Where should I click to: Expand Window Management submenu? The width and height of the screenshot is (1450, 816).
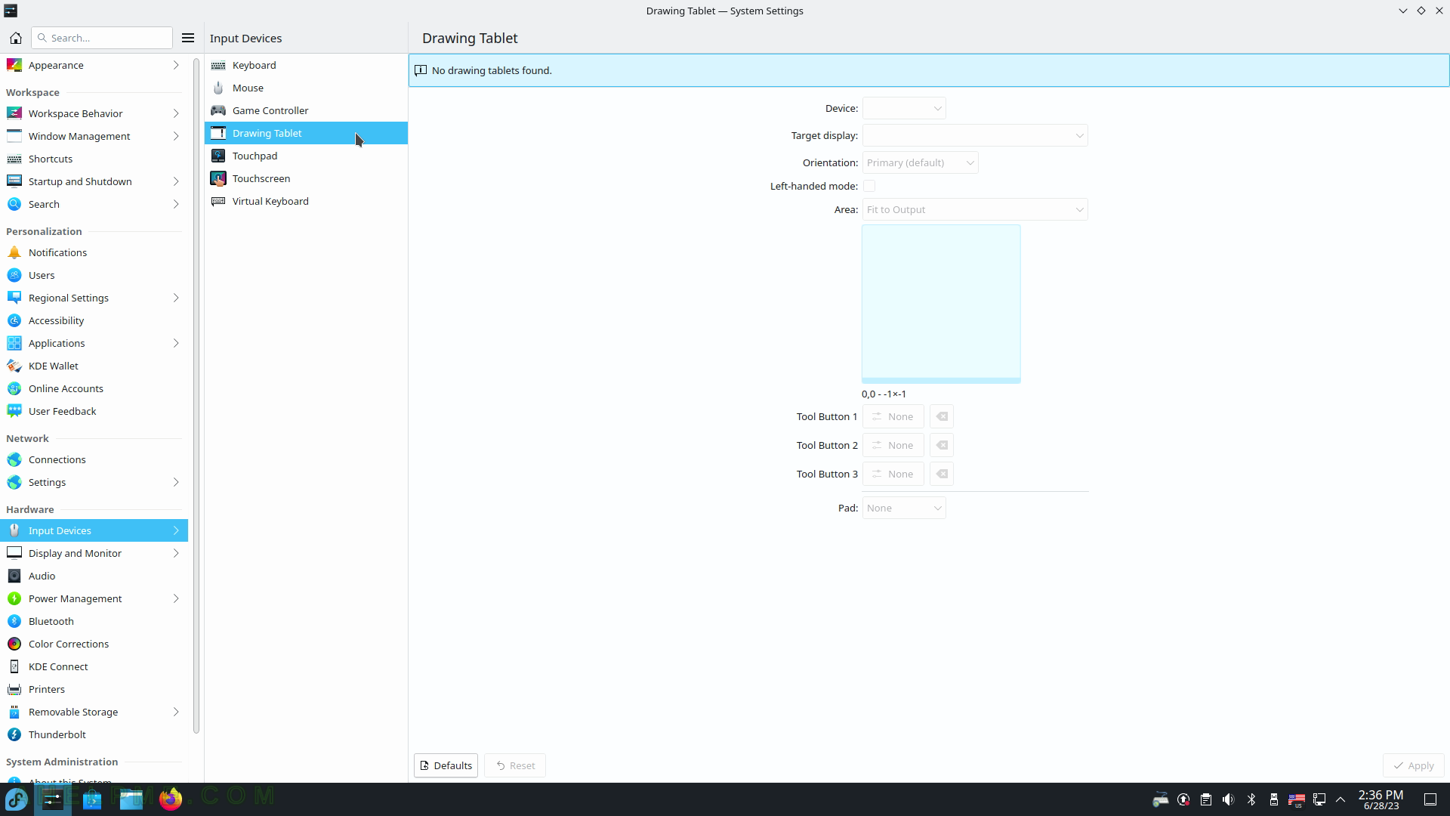(176, 136)
